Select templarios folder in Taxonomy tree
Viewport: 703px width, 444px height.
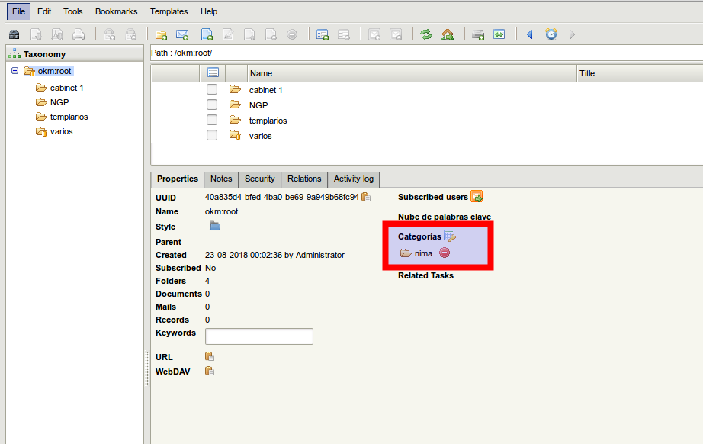[x=69, y=117]
